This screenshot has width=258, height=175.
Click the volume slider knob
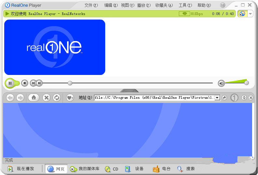[x=247, y=83]
